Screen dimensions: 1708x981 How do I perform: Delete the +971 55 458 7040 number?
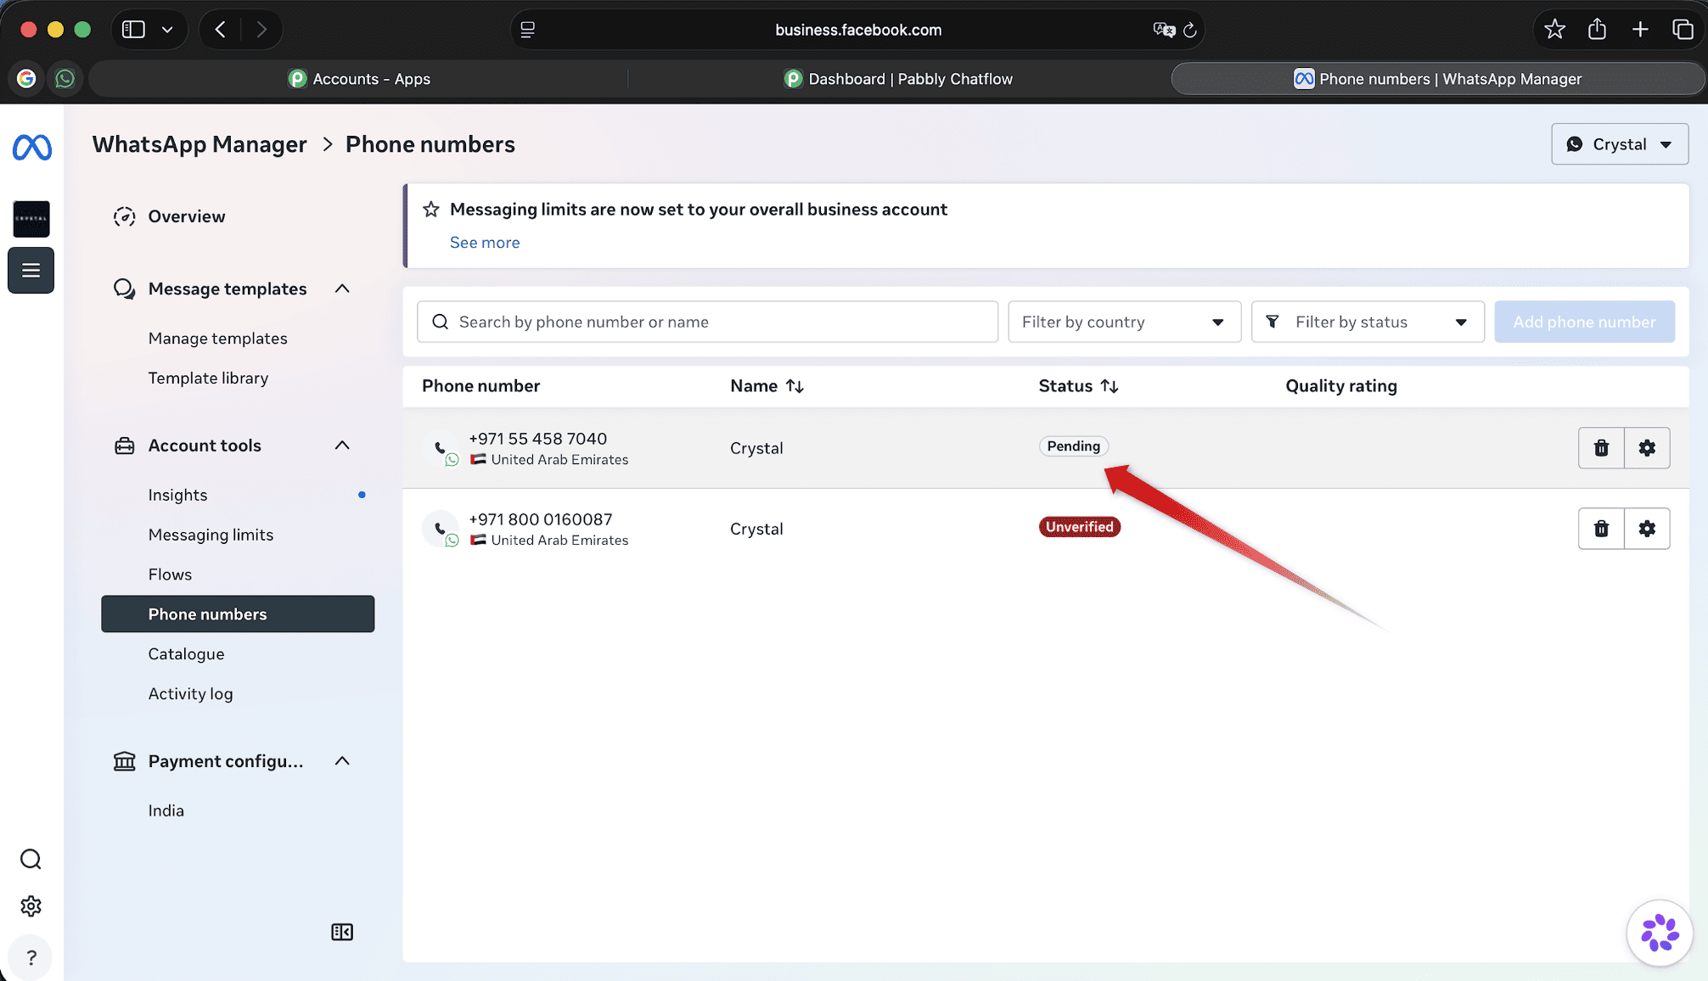[1601, 448]
